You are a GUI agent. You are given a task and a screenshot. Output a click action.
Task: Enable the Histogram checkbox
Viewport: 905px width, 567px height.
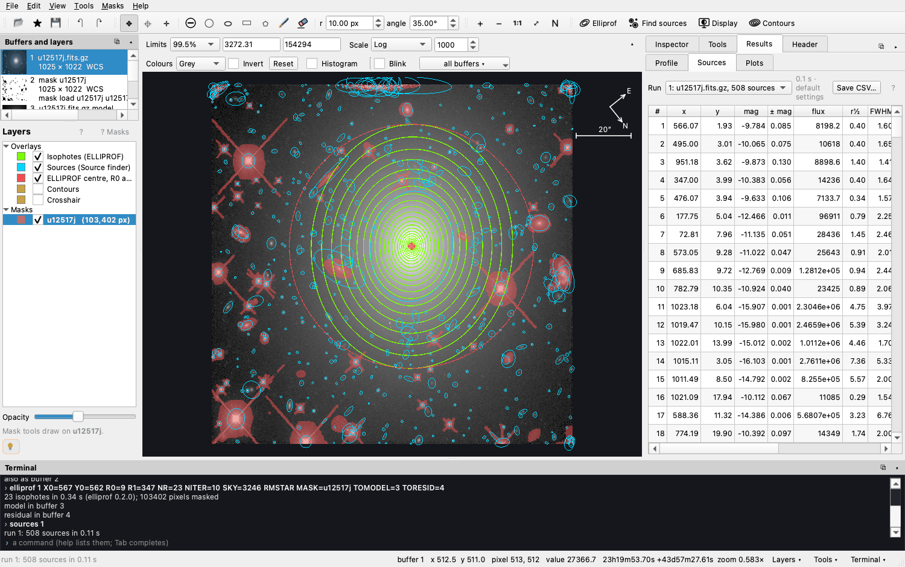click(x=312, y=63)
